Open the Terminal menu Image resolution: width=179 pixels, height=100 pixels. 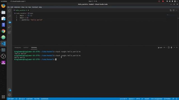(x=35, y=7)
